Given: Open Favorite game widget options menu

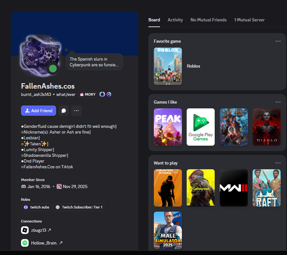Looking at the screenshot, I should tap(278, 41).
